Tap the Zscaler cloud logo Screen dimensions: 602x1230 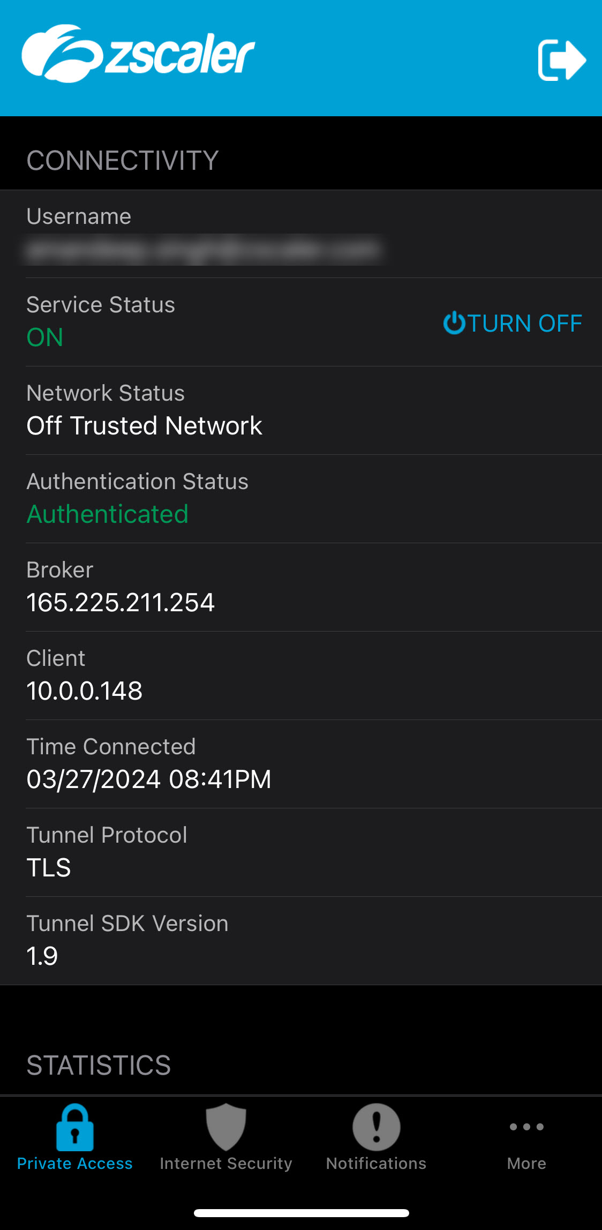(x=62, y=54)
